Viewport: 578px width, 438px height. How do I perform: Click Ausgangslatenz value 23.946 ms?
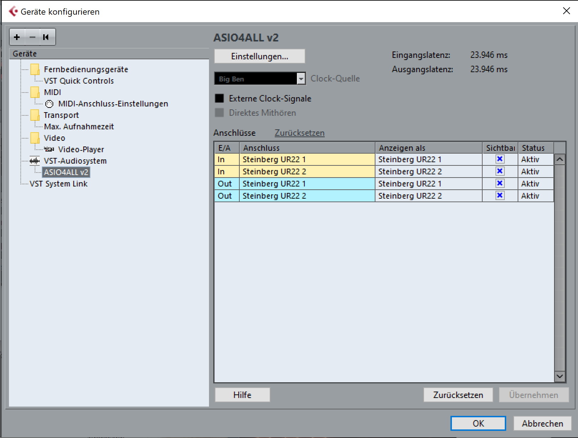[x=489, y=69]
